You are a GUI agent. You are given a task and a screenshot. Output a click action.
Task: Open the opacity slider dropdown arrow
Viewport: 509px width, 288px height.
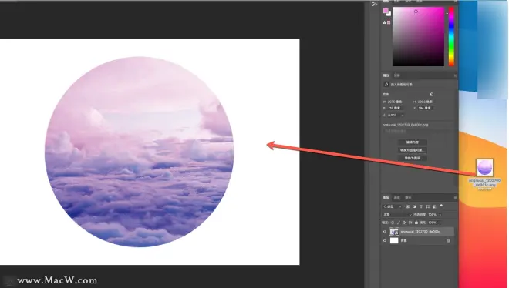coord(440,215)
